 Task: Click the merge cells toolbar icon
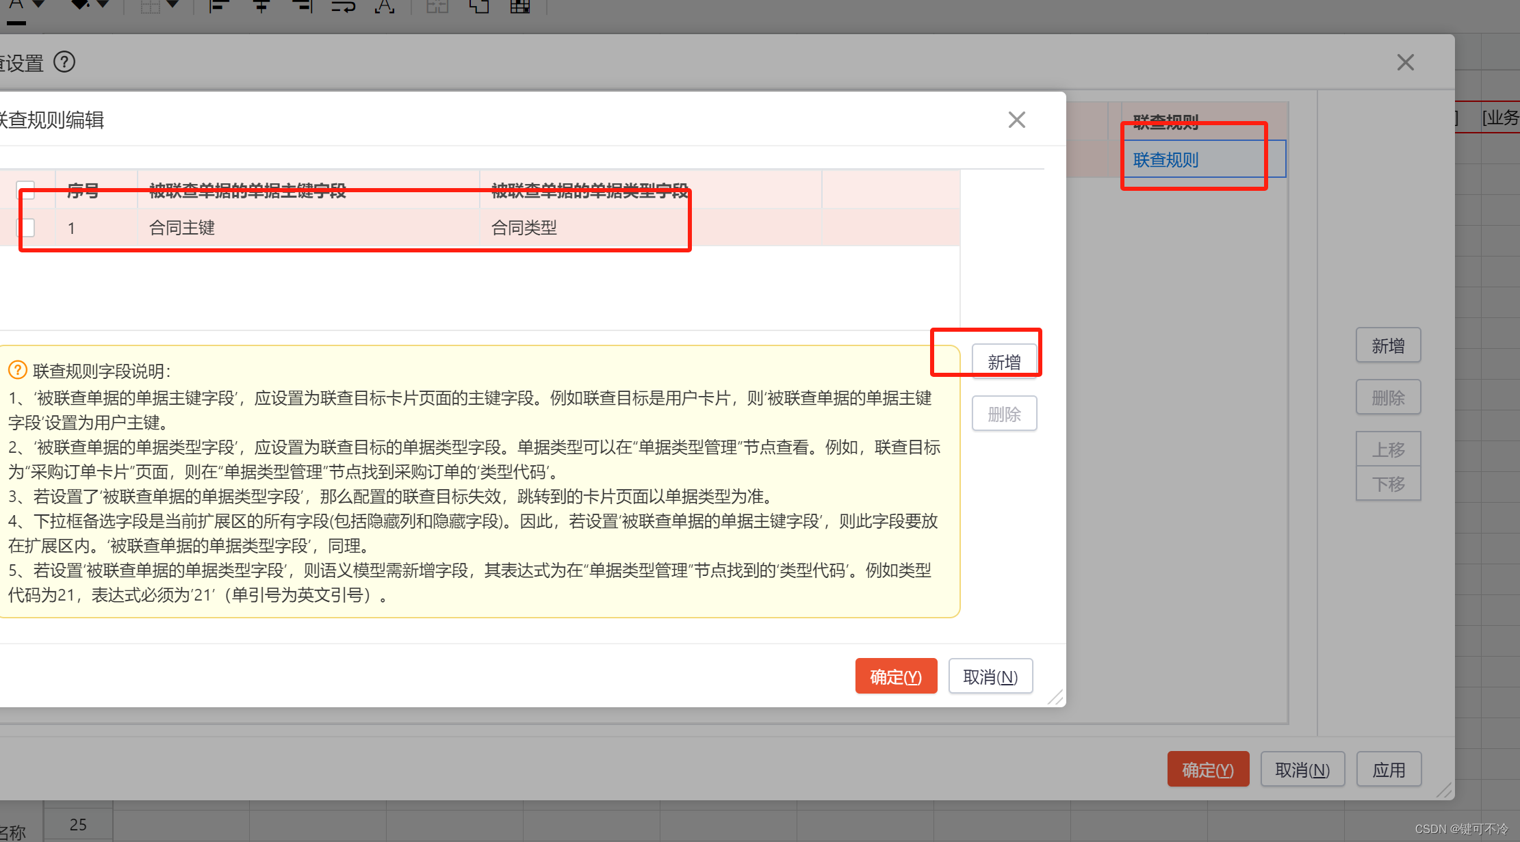pyautogui.click(x=437, y=7)
